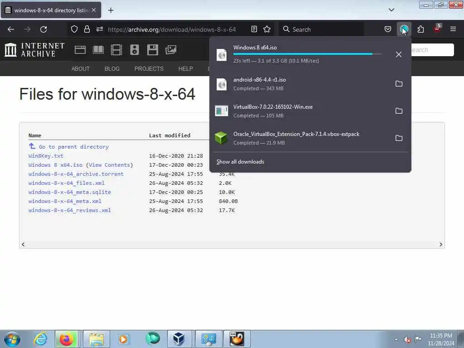Open the BLOG menu item
Image resolution: width=464 pixels, height=348 pixels.
(x=112, y=69)
